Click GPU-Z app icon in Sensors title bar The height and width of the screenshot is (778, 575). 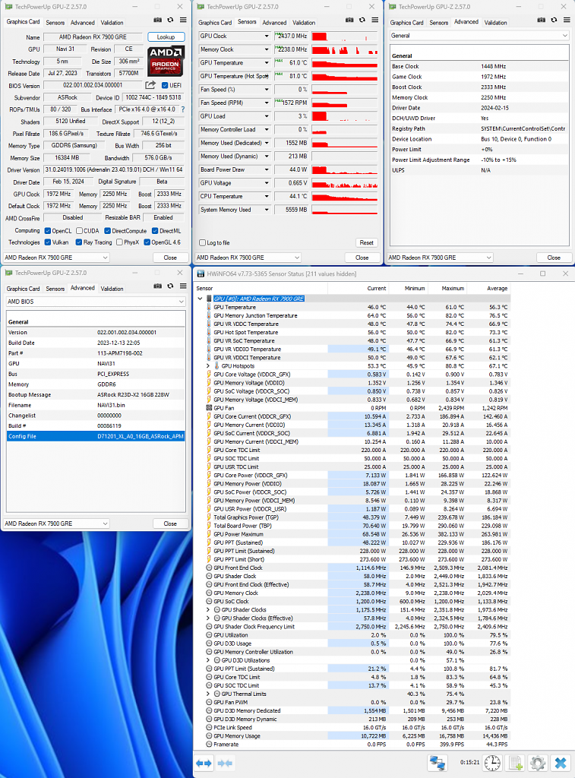201,7
